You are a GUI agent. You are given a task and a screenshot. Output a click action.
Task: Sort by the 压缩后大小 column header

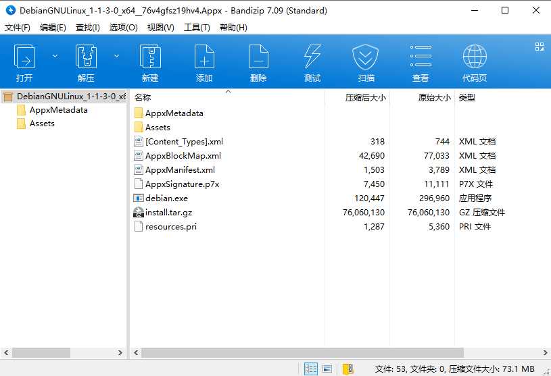358,97
